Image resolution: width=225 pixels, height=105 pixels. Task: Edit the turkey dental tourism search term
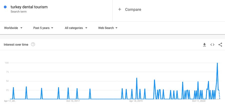tap(29, 7)
